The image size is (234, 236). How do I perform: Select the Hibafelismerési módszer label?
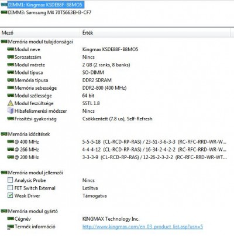(x=40, y=111)
